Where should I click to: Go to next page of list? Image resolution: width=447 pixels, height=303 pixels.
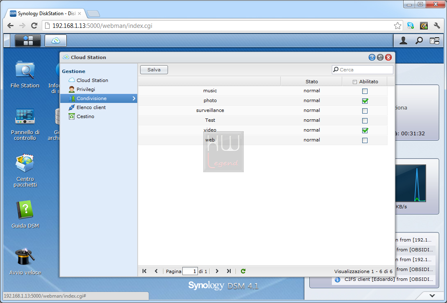pyautogui.click(x=217, y=271)
